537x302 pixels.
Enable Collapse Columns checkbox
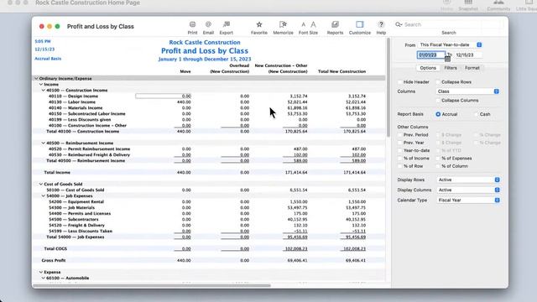coord(438,101)
